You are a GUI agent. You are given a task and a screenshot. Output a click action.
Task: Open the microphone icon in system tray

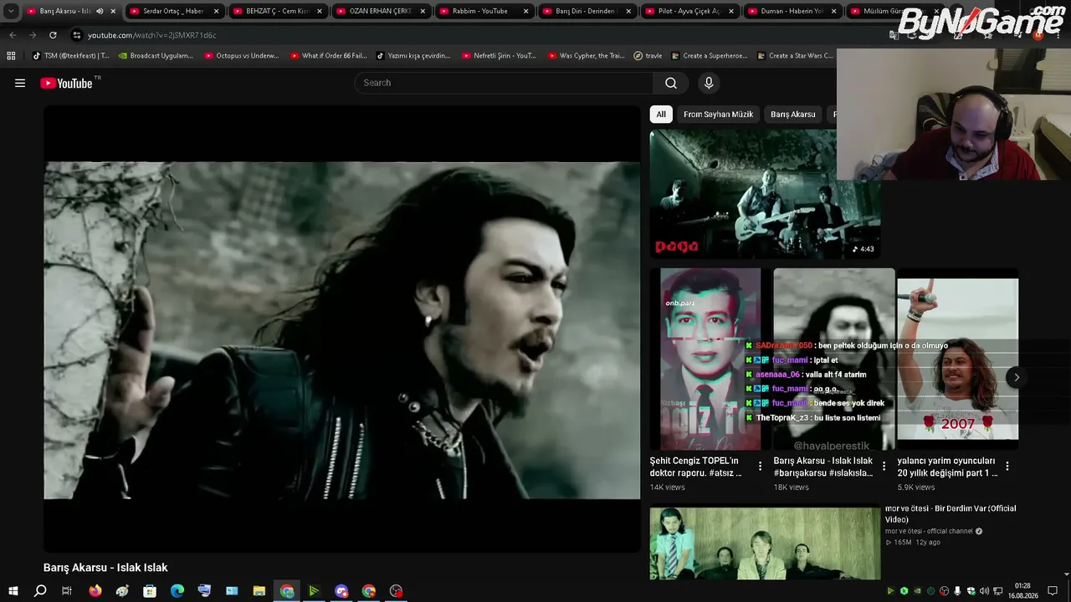[957, 591]
